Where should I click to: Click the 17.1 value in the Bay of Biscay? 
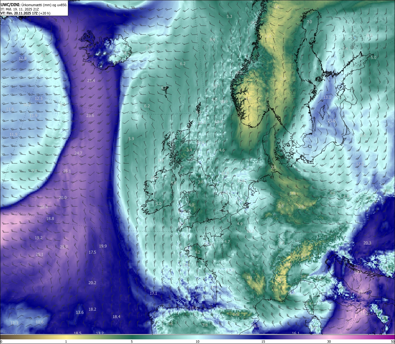click(x=153, y=293)
